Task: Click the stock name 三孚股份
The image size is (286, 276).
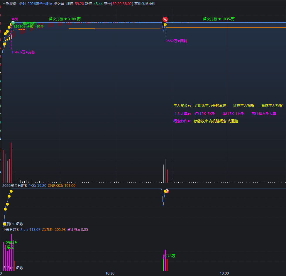Action: click(x=9, y=4)
